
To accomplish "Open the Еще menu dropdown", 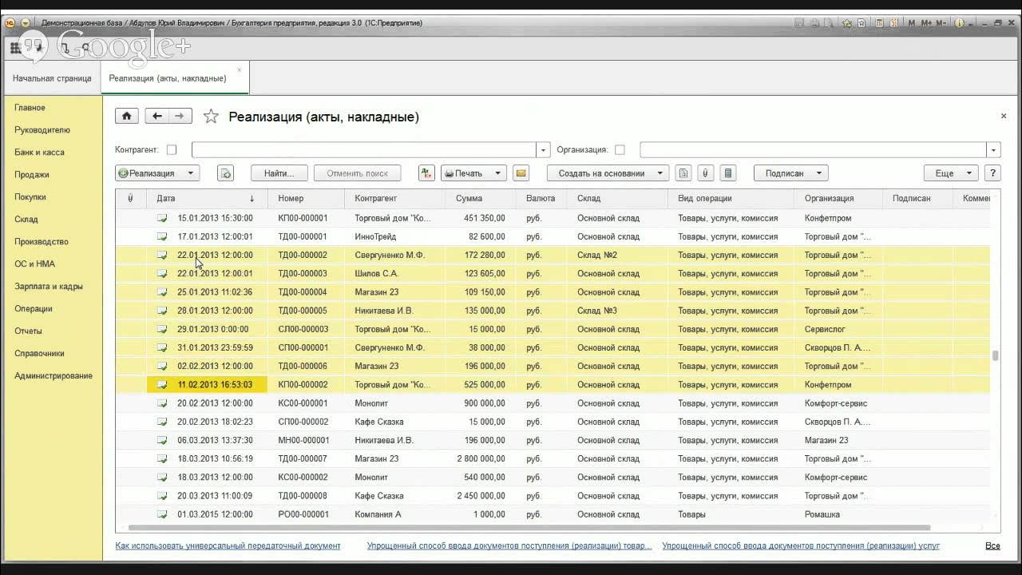I will point(951,173).
